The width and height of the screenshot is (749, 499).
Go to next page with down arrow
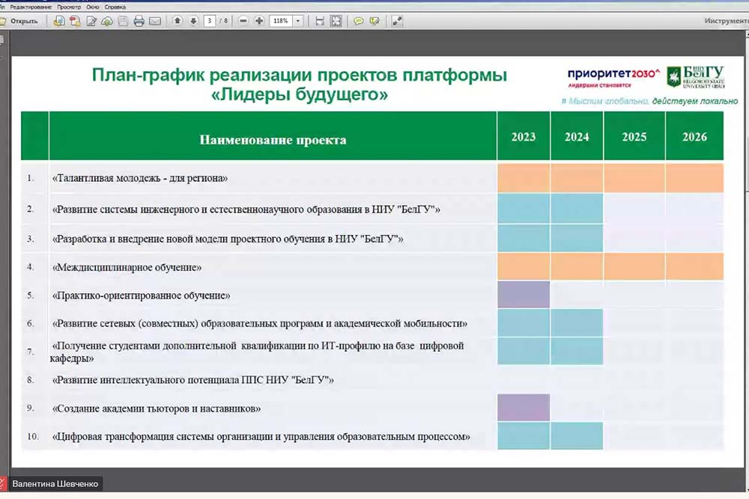(x=193, y=21)
